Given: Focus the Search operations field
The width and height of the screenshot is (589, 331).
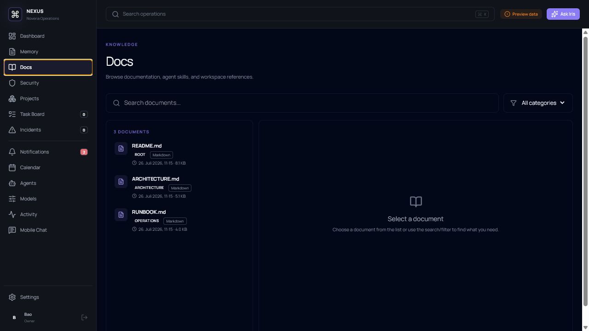Looking at the screenshot, I should pos(300,14).
